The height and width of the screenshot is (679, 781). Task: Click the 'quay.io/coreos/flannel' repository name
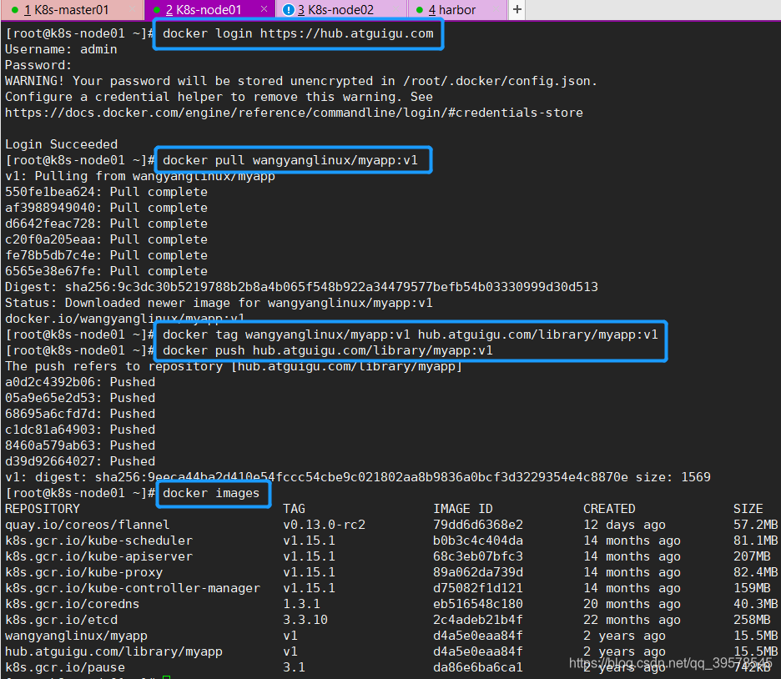click(87, 525)
